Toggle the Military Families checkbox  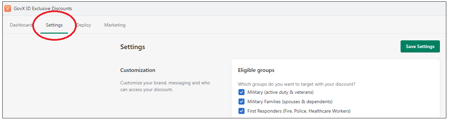[x=241, y=102]
